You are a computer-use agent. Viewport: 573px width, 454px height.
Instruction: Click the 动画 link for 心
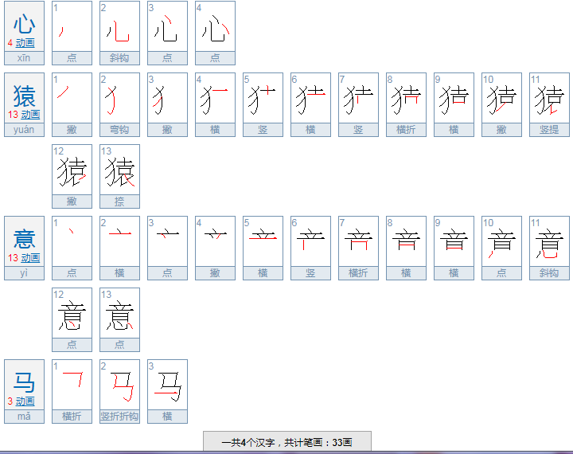(x=25, y=43)
